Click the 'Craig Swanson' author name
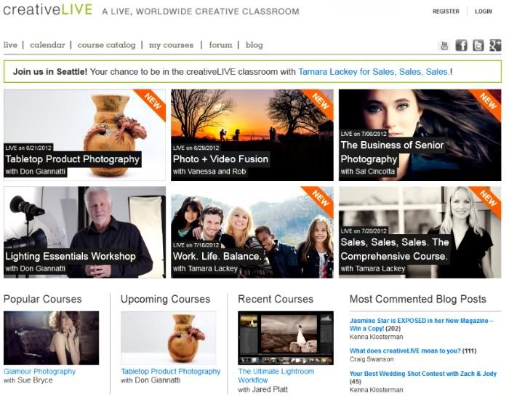Screen dimensions: 509x400 click(372, 359)
